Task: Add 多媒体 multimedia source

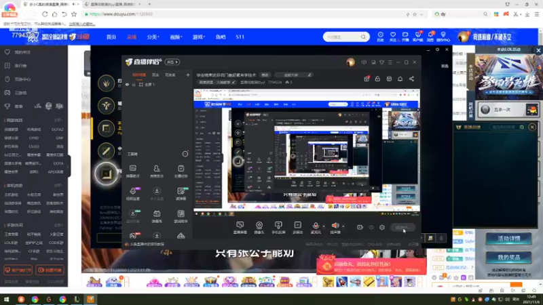Action: [x=297, y=228]
